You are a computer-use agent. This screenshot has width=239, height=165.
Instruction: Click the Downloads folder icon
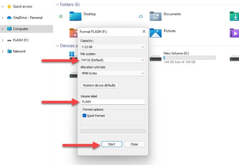tap(234, 16)
